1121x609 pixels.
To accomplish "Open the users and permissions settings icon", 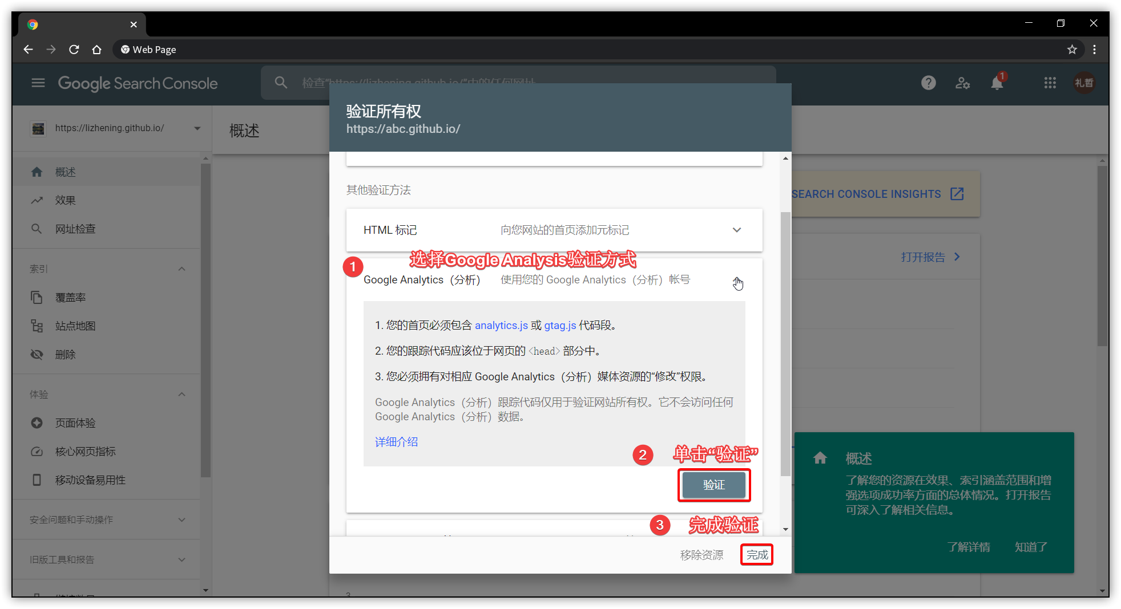I will point(963,83).
